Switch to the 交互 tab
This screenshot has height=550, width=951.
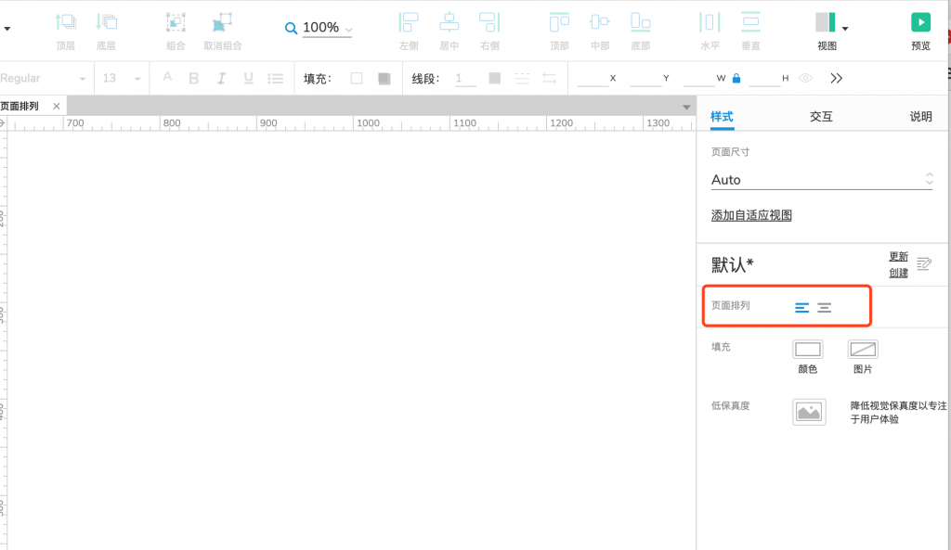coord(820,117)
